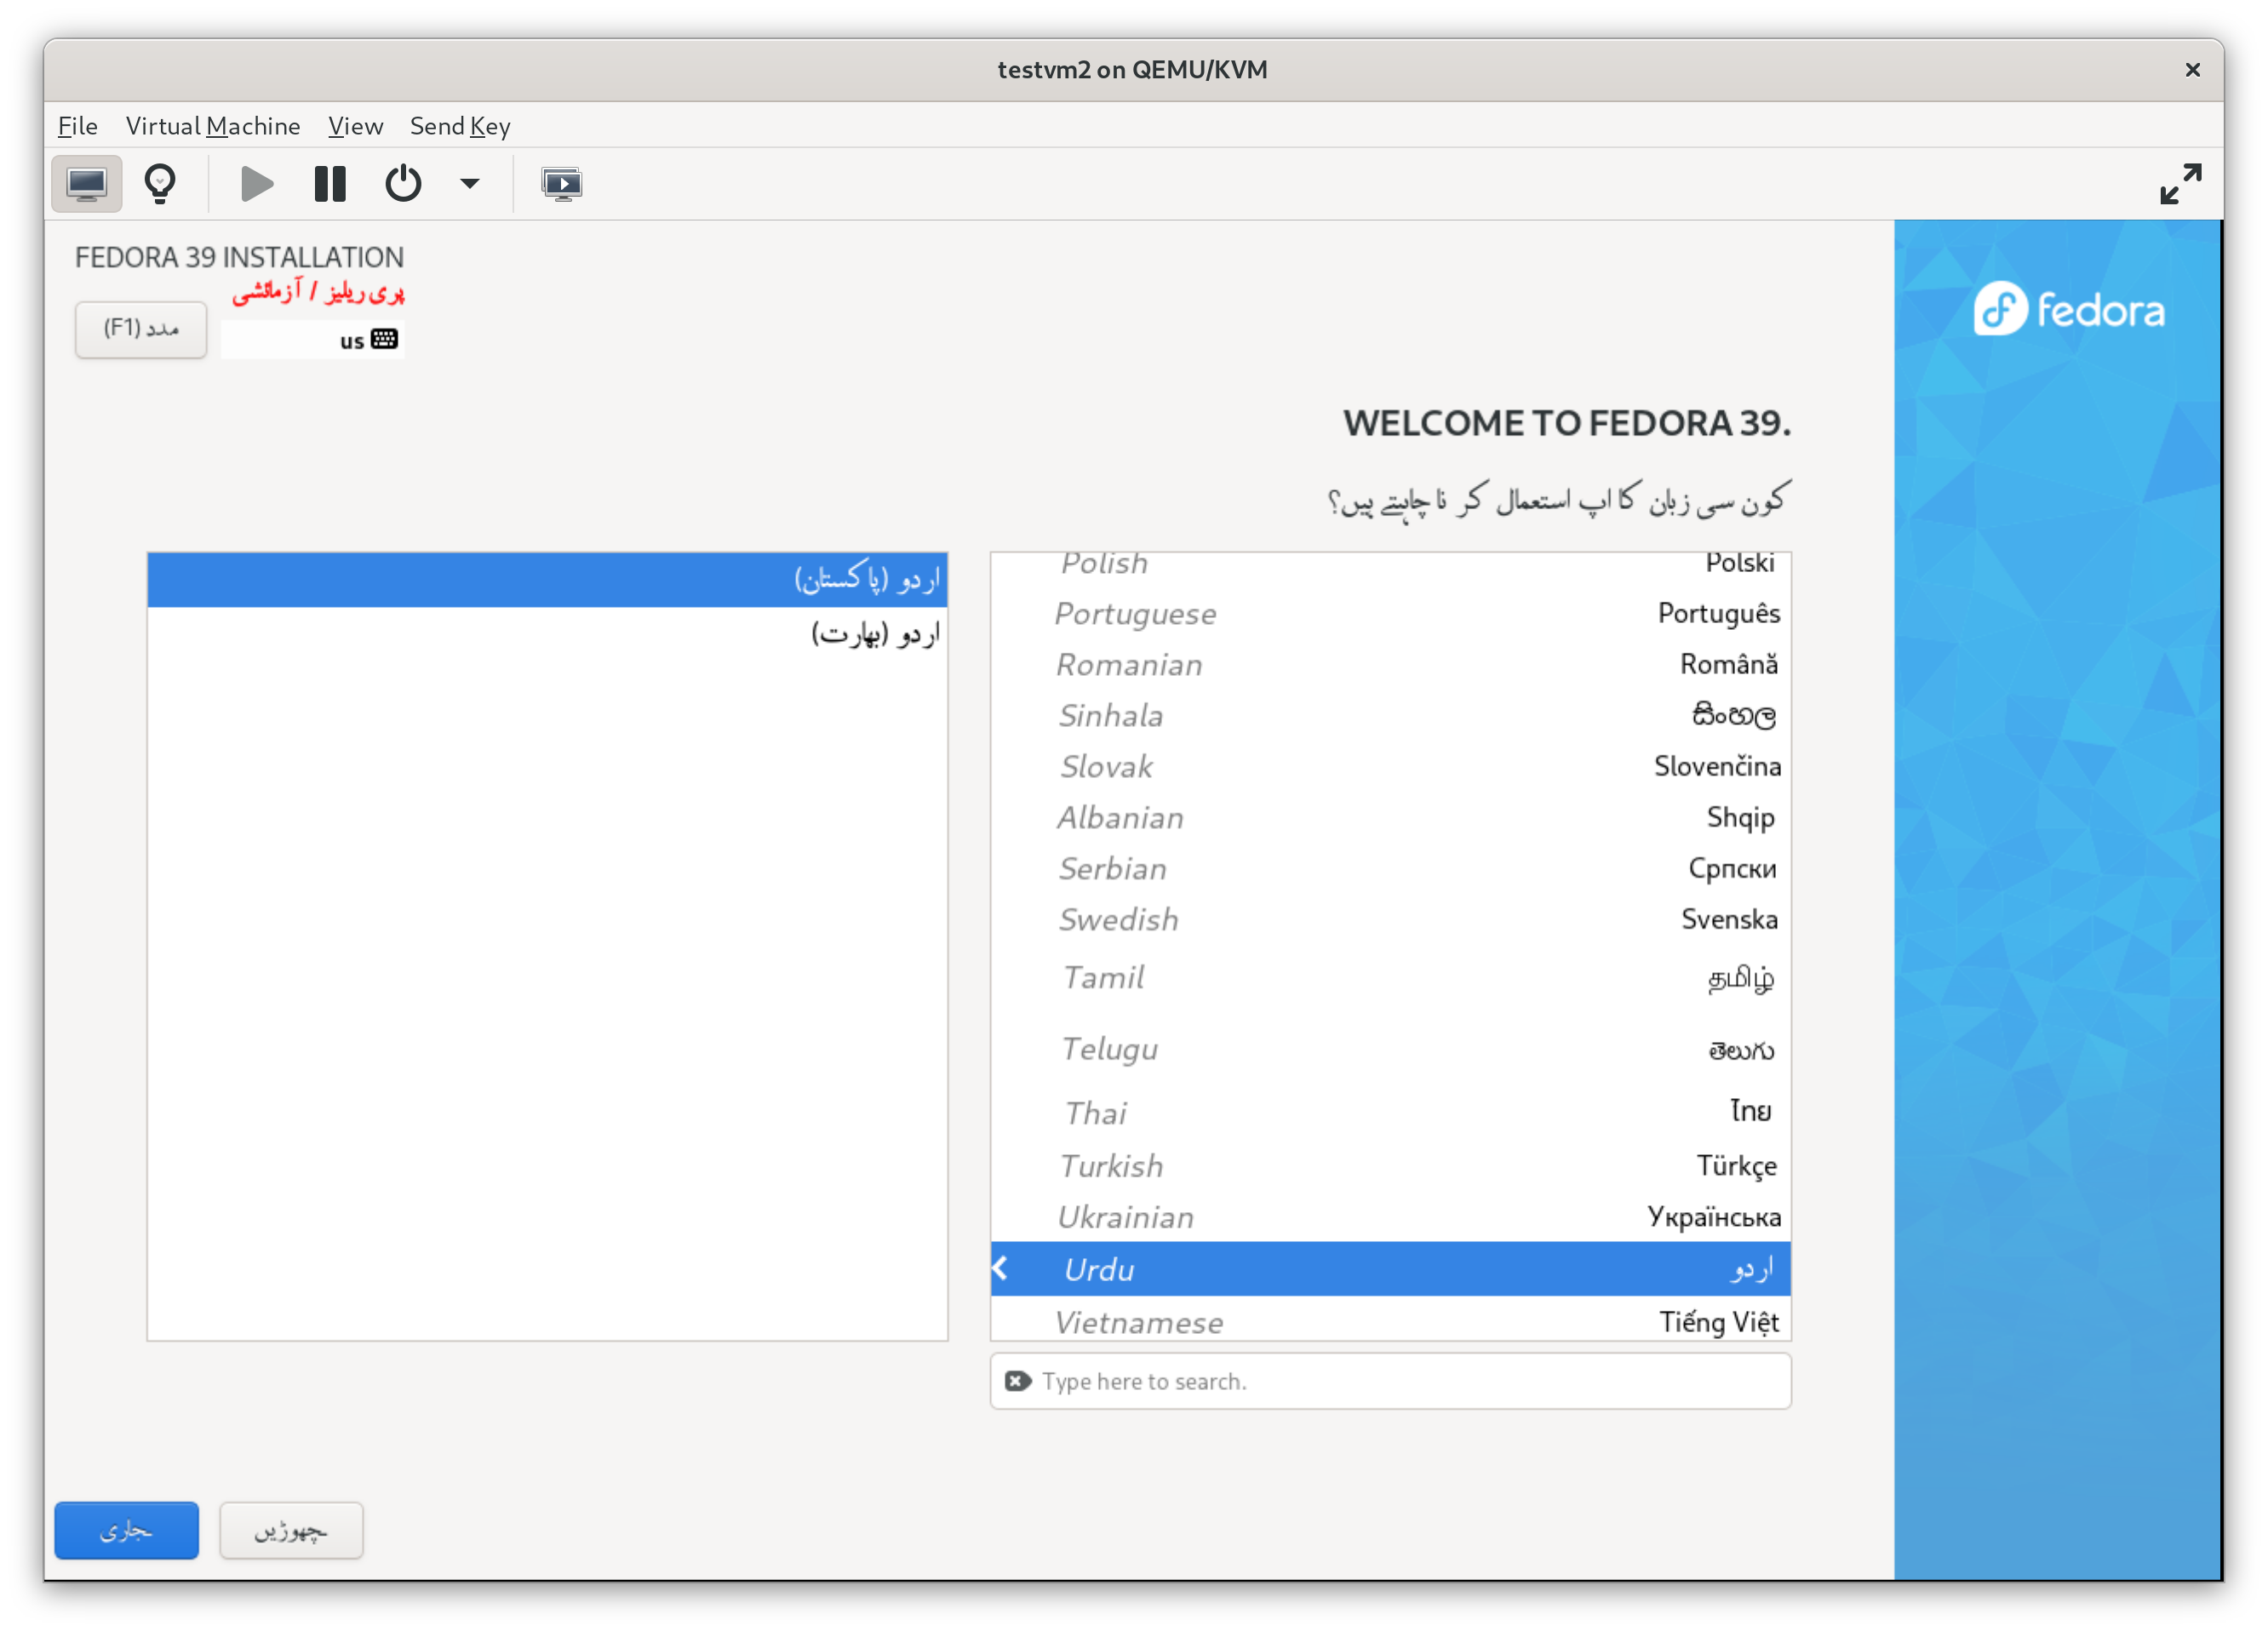2268x1631 pixels.
Task: Clear the search field using its icon
Action: pos(1018,1381)
